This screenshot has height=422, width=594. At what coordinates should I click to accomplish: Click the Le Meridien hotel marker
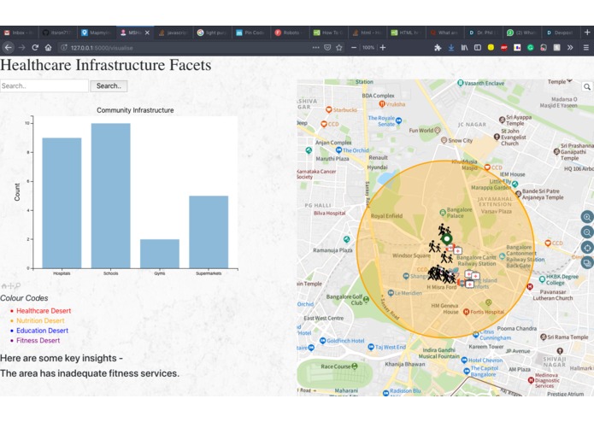(391, 293)
